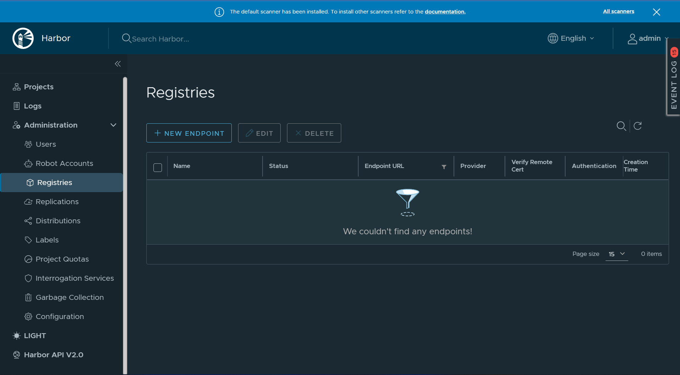Open the All scanners link
680x375 pixels.
pos(619,11)
